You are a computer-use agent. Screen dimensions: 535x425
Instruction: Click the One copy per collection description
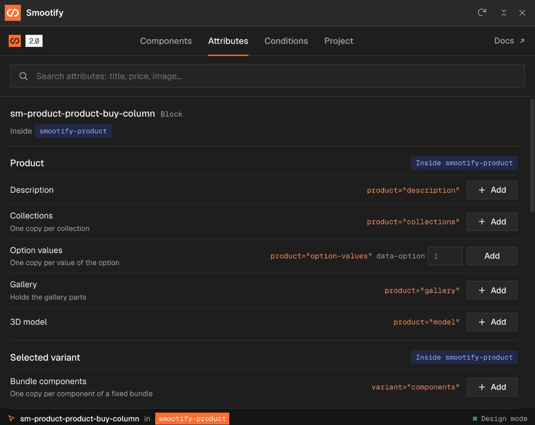[x=50, y=228]
